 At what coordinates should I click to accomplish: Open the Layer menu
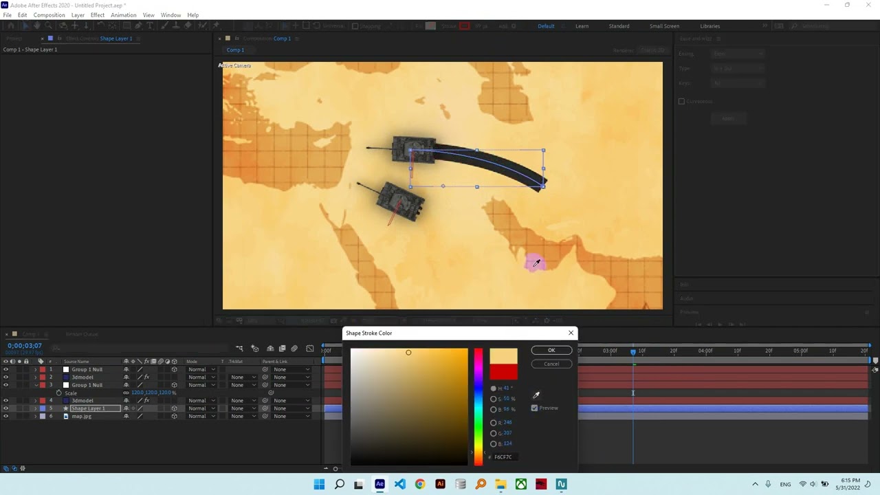pyautogui.click(x=78, y=15)
